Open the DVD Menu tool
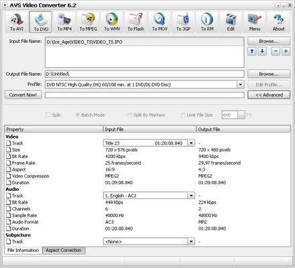This screenshot has width=295, height=268. click(255, 22)
